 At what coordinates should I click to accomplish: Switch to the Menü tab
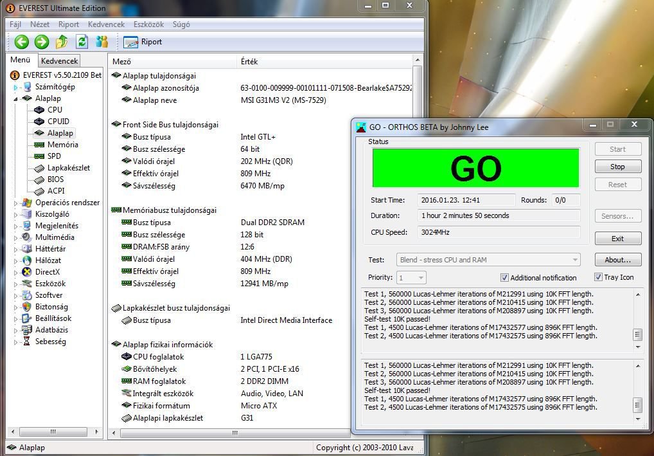pos(21,60)
